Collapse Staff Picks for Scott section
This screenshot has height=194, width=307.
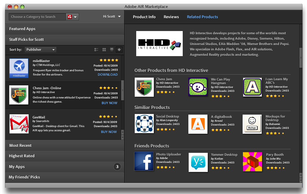[65, 40]
